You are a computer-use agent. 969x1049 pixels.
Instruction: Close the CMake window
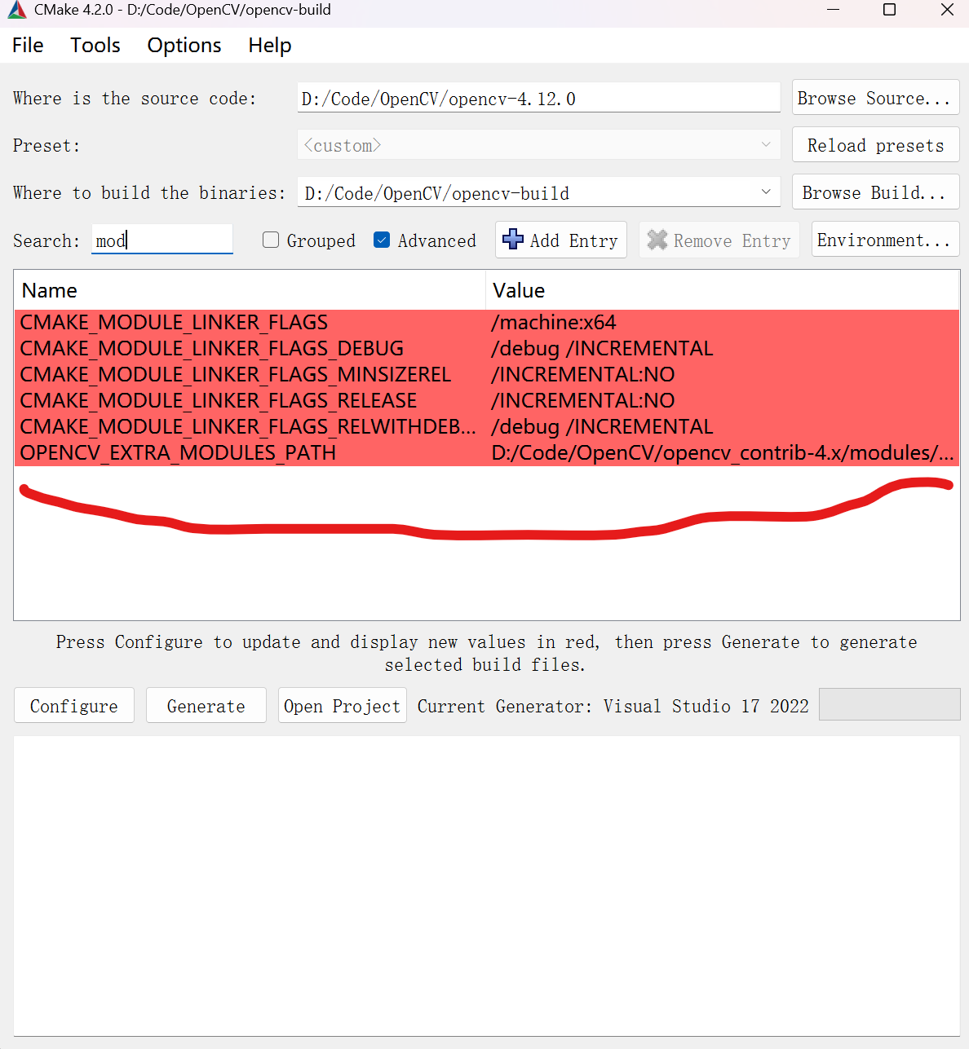[x=947, y=10]
